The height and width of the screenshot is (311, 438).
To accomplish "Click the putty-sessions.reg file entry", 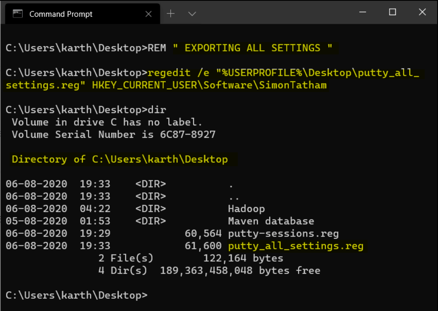I will 283,234.
